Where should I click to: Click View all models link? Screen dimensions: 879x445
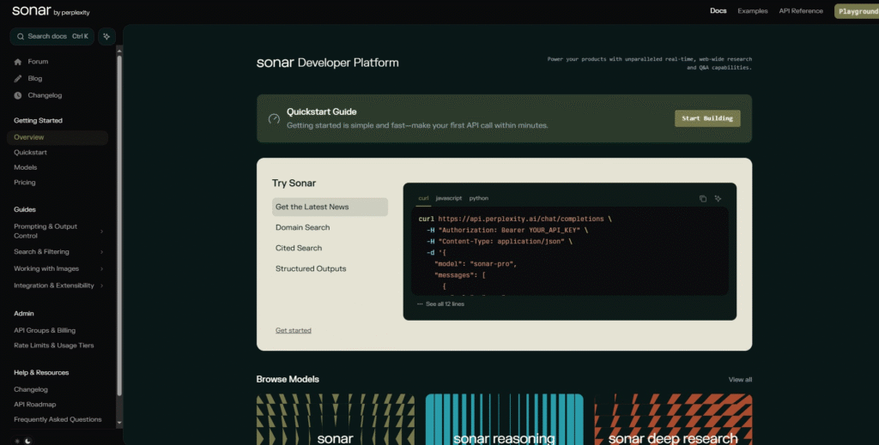click(740, 380)
